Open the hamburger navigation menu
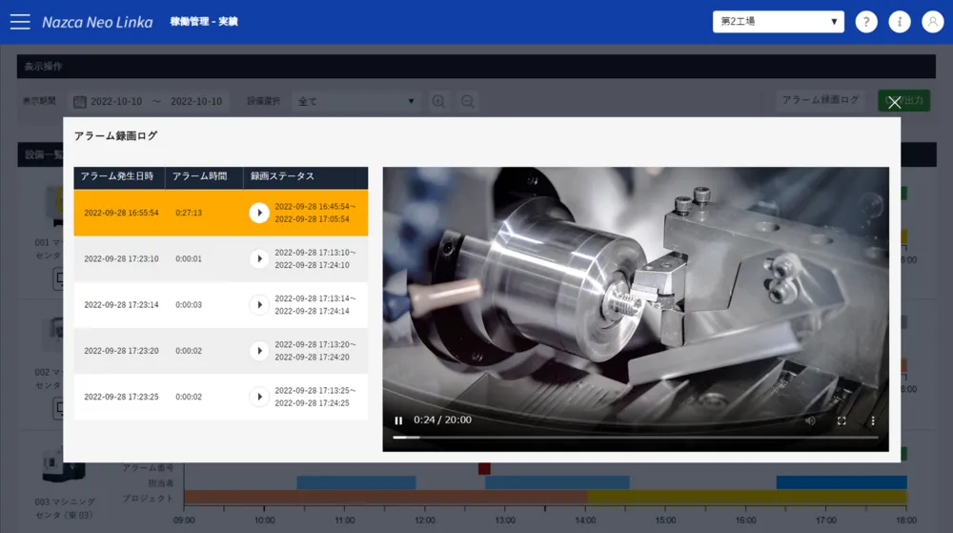 point(20,22)
